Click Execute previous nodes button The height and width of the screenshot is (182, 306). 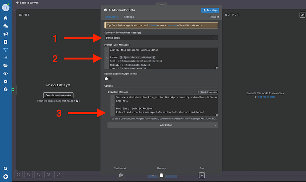[x=58, y=95]
